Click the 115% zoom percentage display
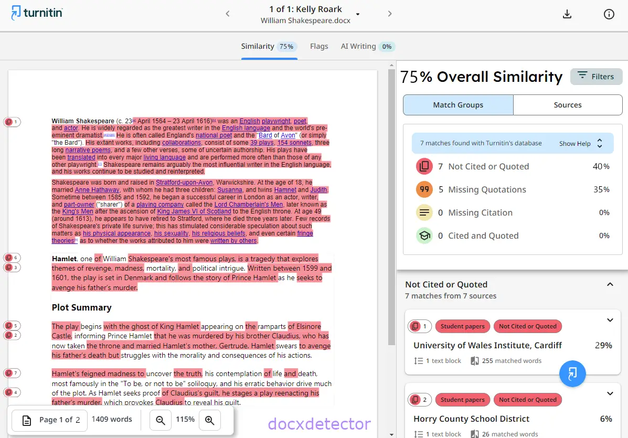 coord(185,420)
